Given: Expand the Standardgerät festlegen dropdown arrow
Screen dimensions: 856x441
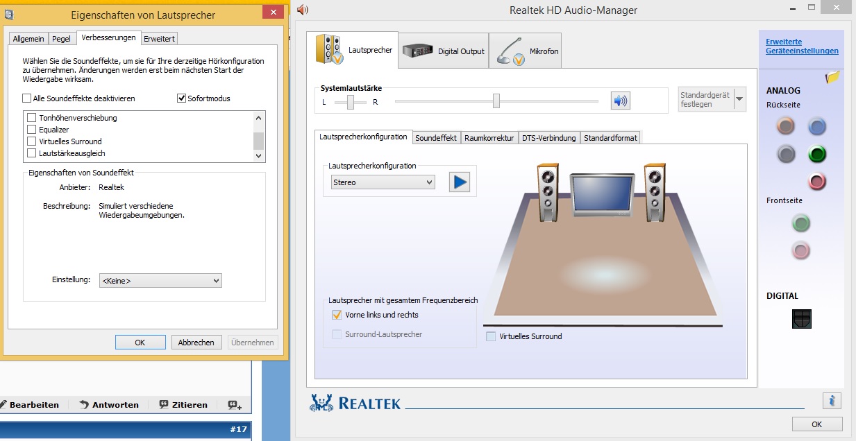Looking at the screenshot, I should [x=739, y=99].
